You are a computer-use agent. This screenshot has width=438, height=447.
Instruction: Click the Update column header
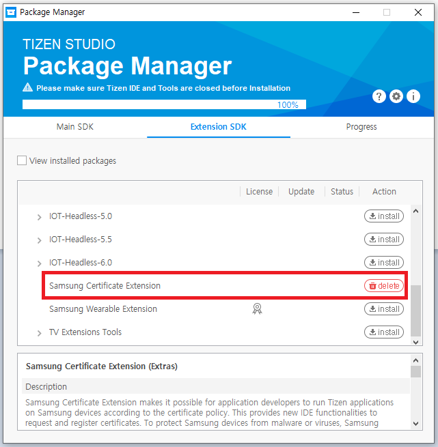[301, 191]
